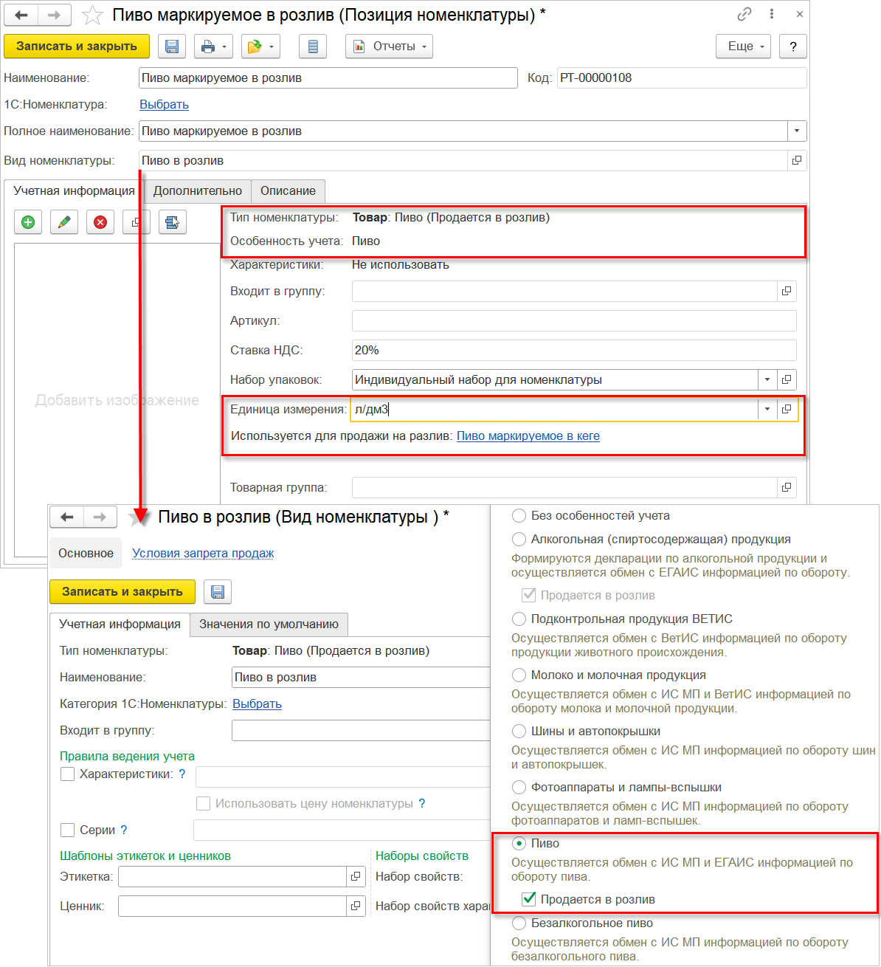881x967 pixels.
Task: Click the Ставка НДС field
Action: pos(574,350)
